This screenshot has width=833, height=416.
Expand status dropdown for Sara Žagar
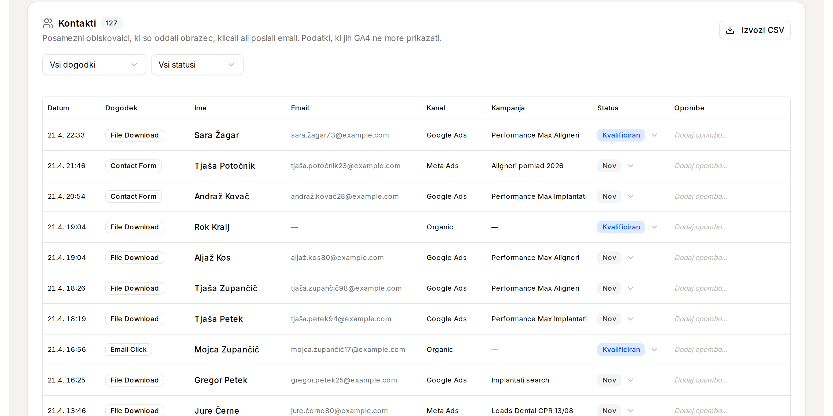coord(654,135)
